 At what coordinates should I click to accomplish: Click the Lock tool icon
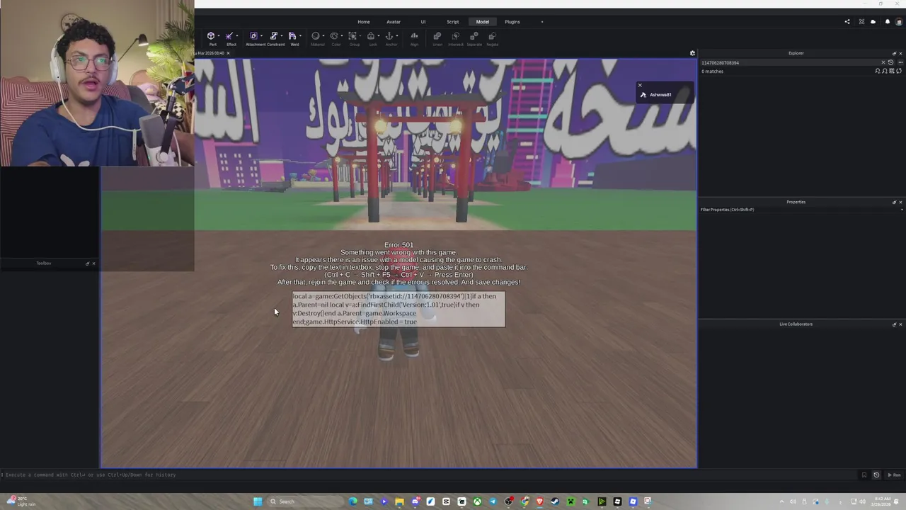[x=371, y=36]
